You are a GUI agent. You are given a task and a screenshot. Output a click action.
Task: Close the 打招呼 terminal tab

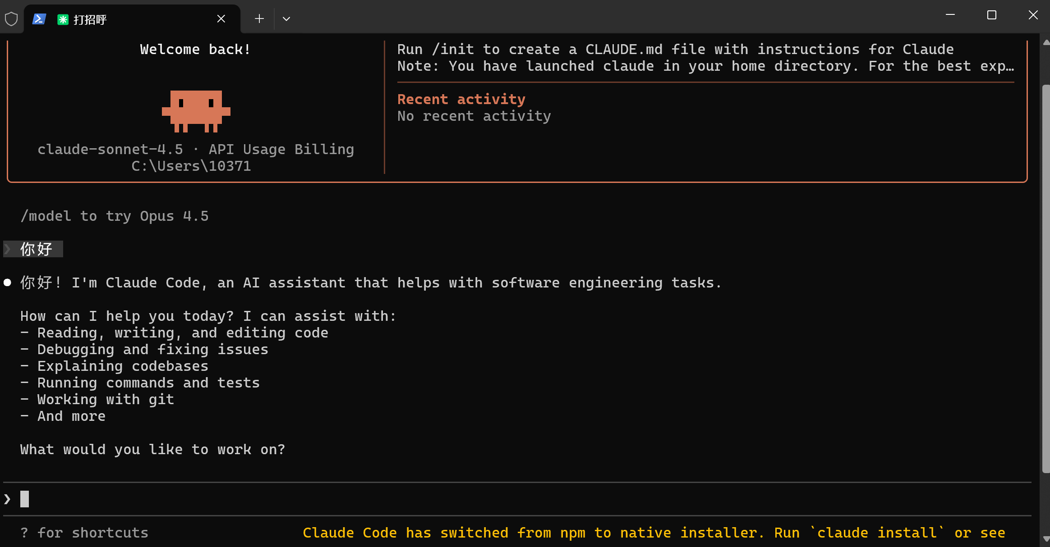[x=221, y=19]
